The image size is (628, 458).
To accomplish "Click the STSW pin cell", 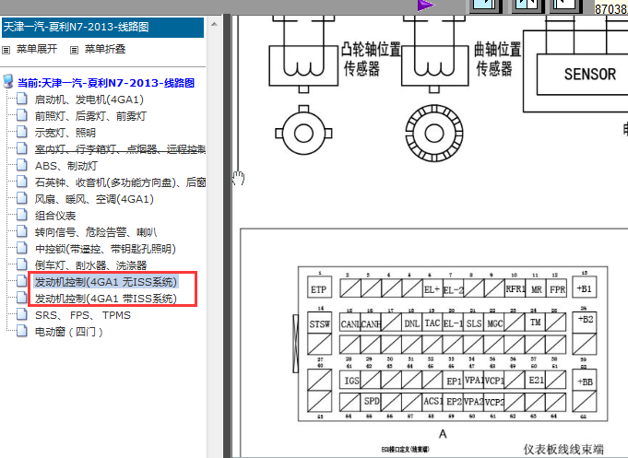I will point(319,324).
